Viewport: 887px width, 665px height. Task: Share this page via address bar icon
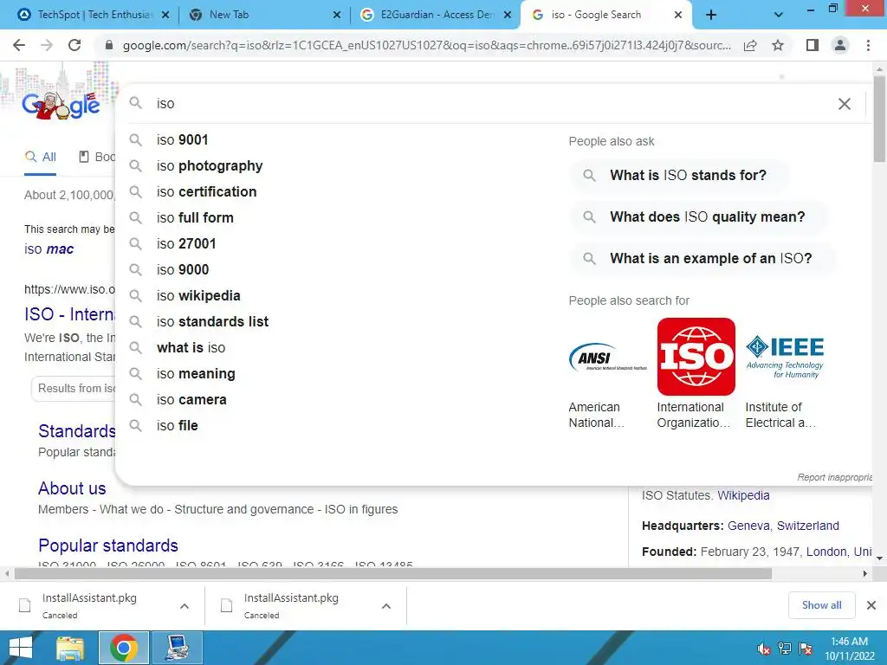[x=750, y=45]
